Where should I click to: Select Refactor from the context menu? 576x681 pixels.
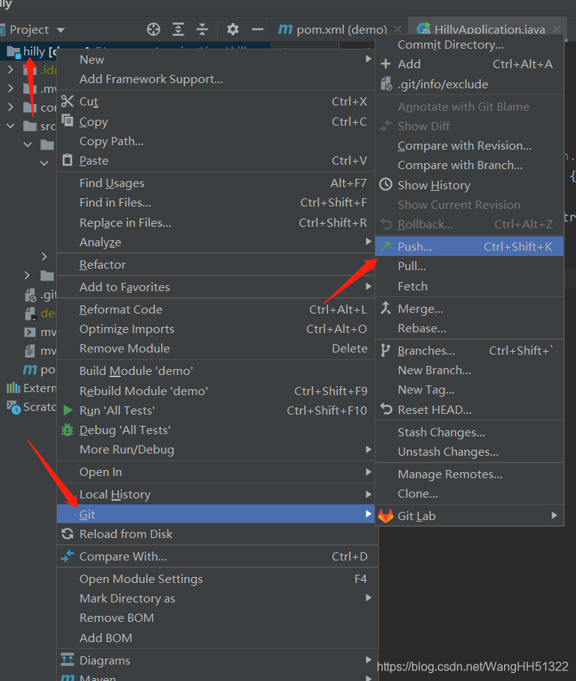[102, 264]
